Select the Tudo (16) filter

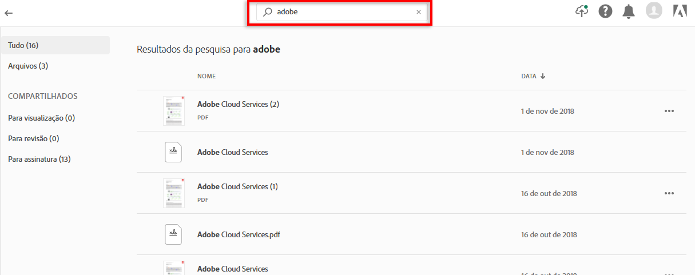[x=23, y=45]
